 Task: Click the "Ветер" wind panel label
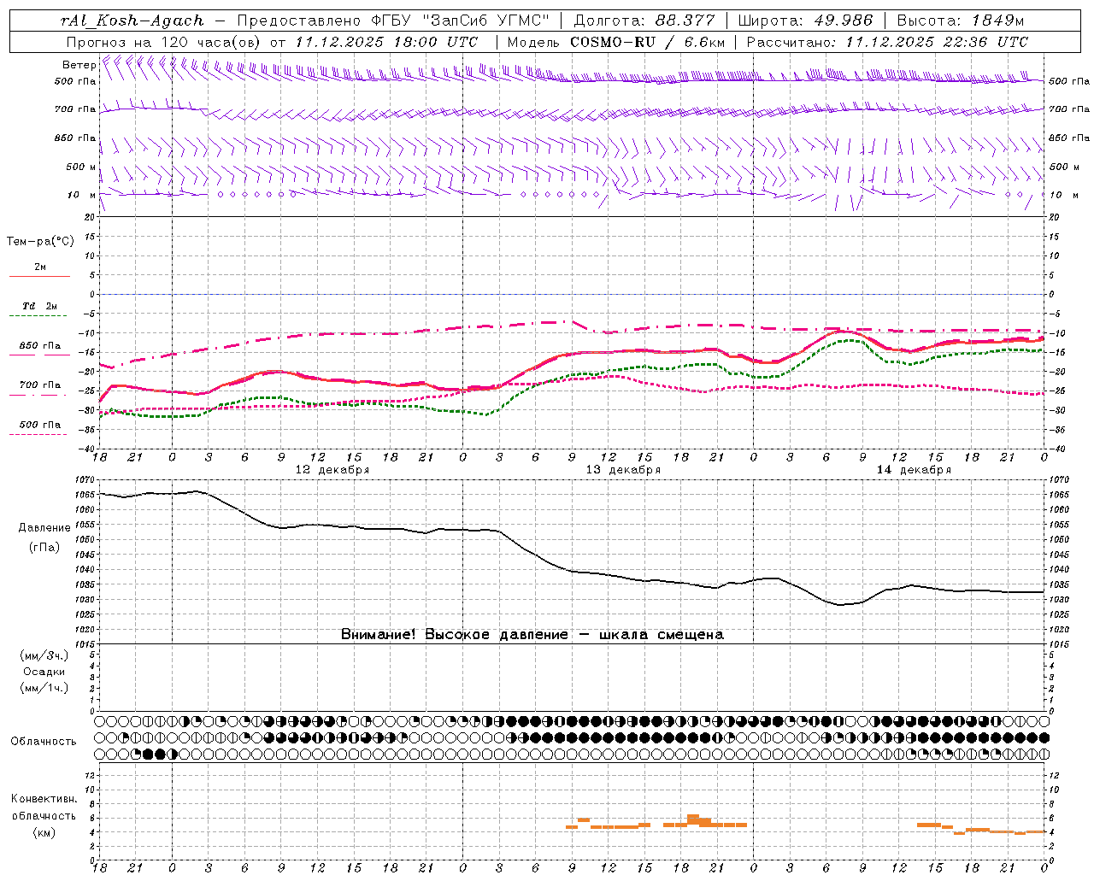coord(79,65)
